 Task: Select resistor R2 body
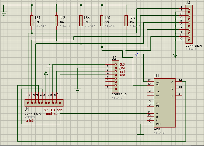56,20
